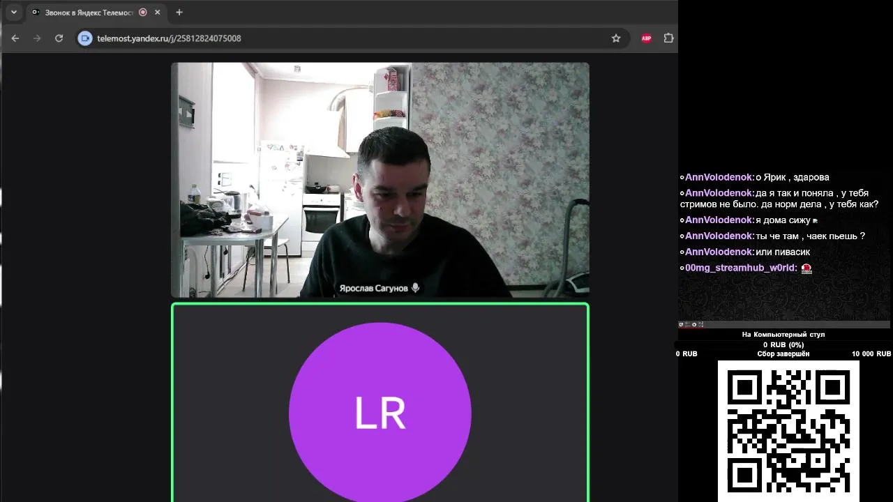The height and width of the screenshot is (502, 893).
Task: Click the chat message 'ты че там , чаек пьешь ?'
Action: 810,236
